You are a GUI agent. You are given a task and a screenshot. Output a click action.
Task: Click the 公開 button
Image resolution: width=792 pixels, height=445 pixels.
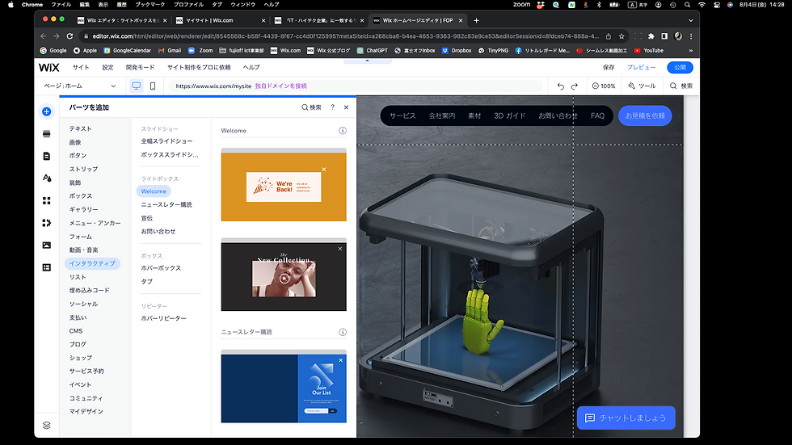pyautogui.click(x=680, y=68)
